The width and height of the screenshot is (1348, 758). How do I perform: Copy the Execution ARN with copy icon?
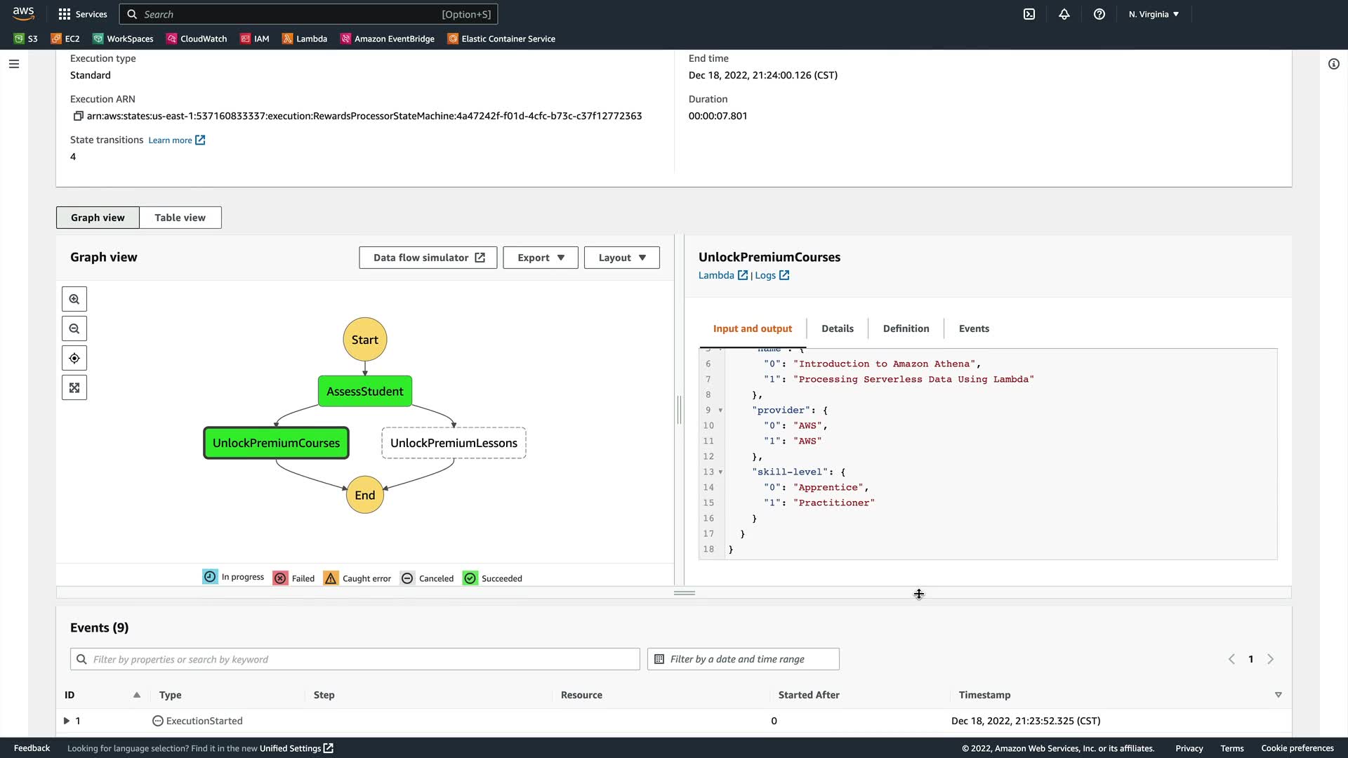tap(78, 116)
